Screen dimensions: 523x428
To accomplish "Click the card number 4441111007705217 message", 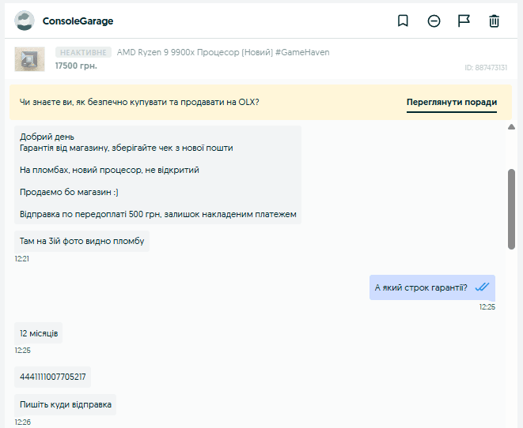I will pyautogui.click(x=53, y=377).
